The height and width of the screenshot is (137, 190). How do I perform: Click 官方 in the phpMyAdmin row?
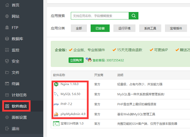point(97,114)
